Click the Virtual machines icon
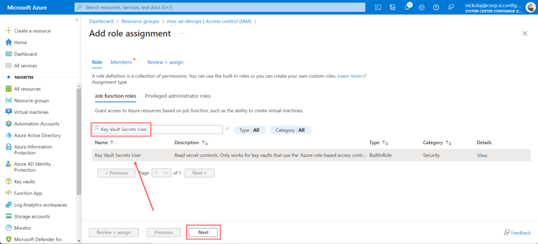Image resolution: width=538 pixels, height=244 pixels. 9,112
